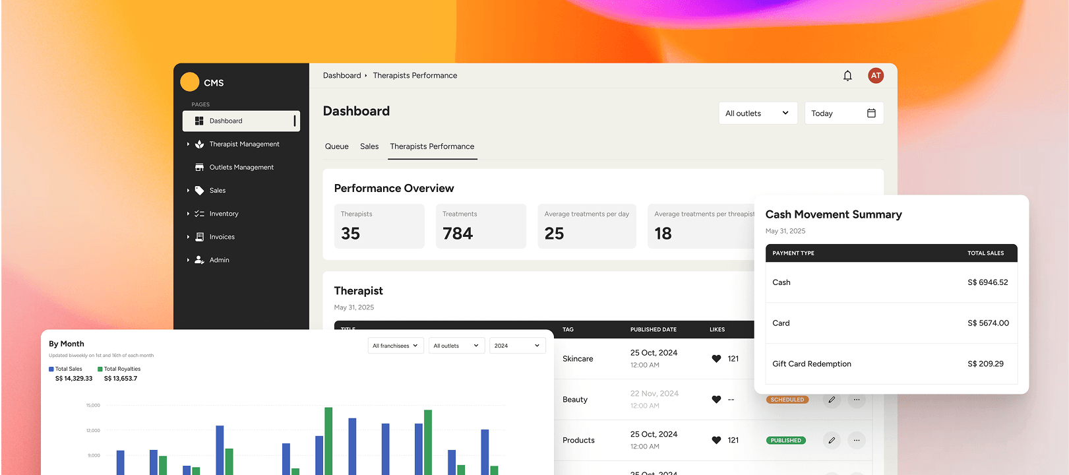Open the 2024 year dropdown
This screenshot has width=1069, height=475.
517,346
